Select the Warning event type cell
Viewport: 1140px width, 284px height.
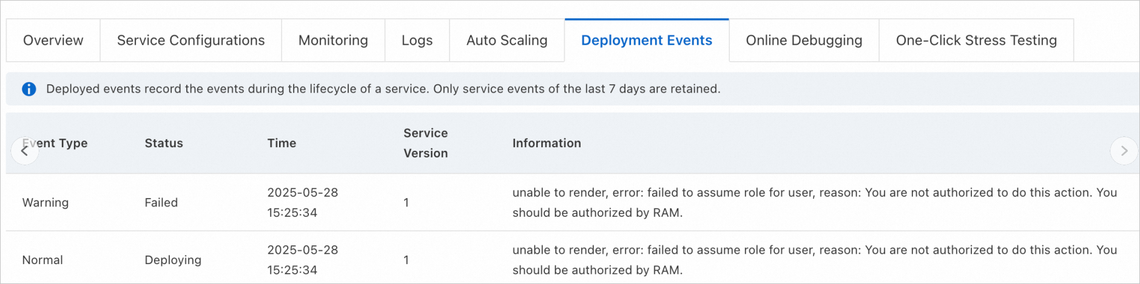(x=46, y=203)
